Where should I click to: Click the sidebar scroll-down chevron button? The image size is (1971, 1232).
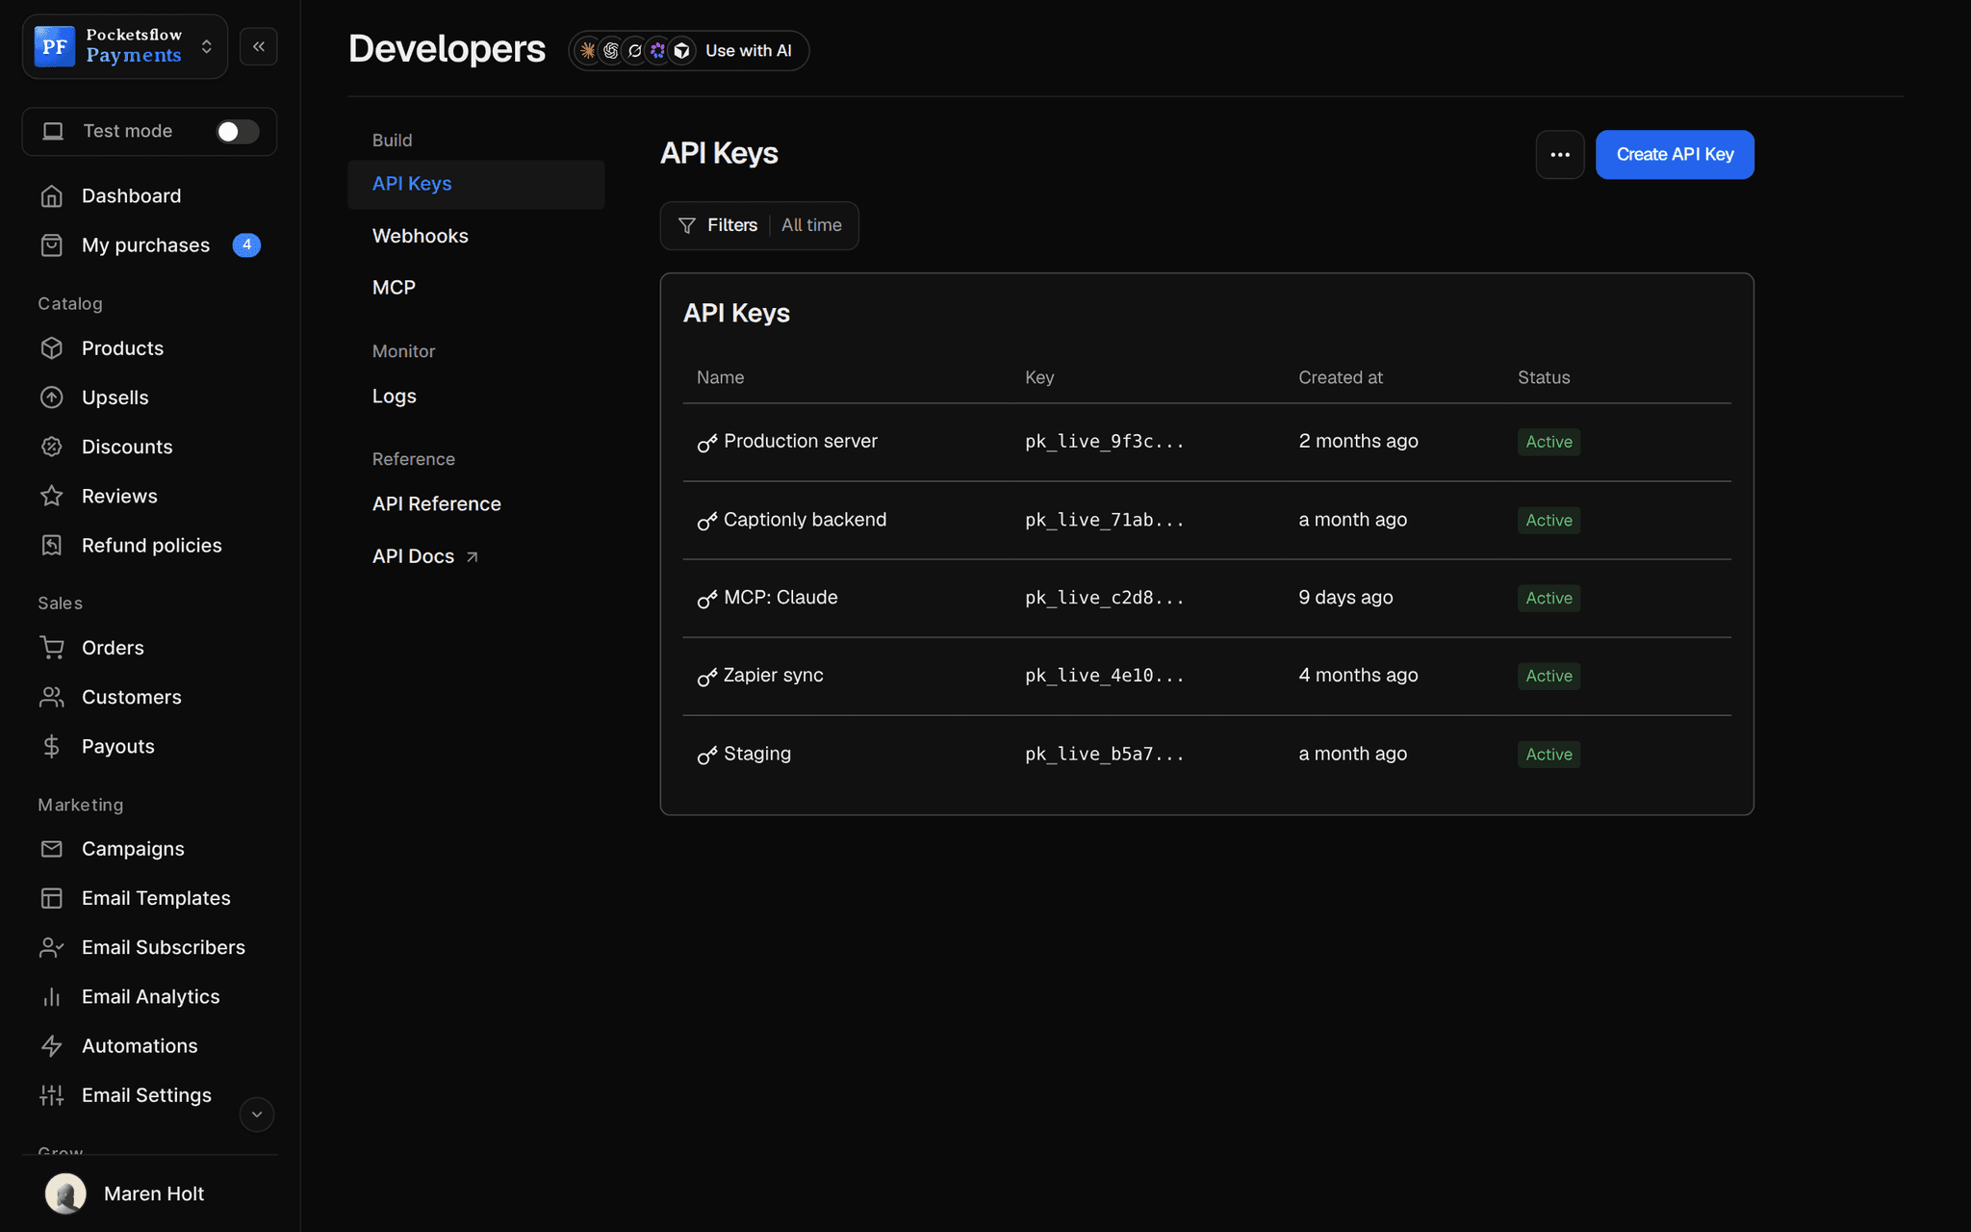click(257, 1115)
